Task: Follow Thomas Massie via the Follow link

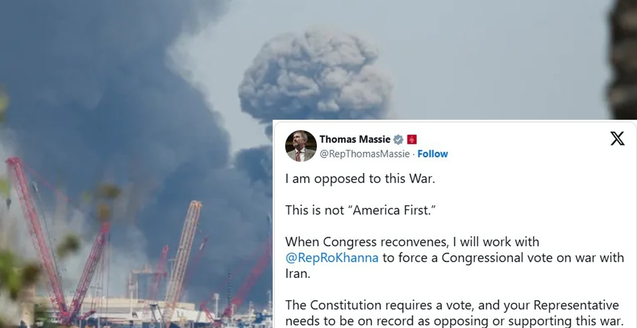Action: click(432, 154)
